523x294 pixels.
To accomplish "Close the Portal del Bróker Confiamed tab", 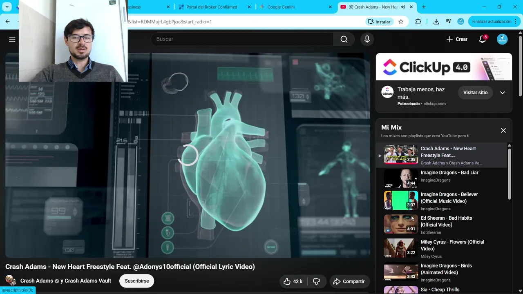I will 250,7.
